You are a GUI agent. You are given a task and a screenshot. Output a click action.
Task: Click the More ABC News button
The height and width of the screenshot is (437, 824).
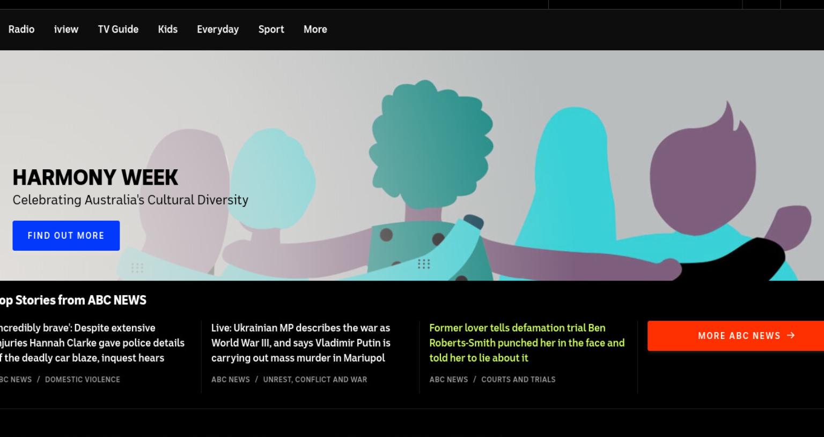click(x=735, y=336)
